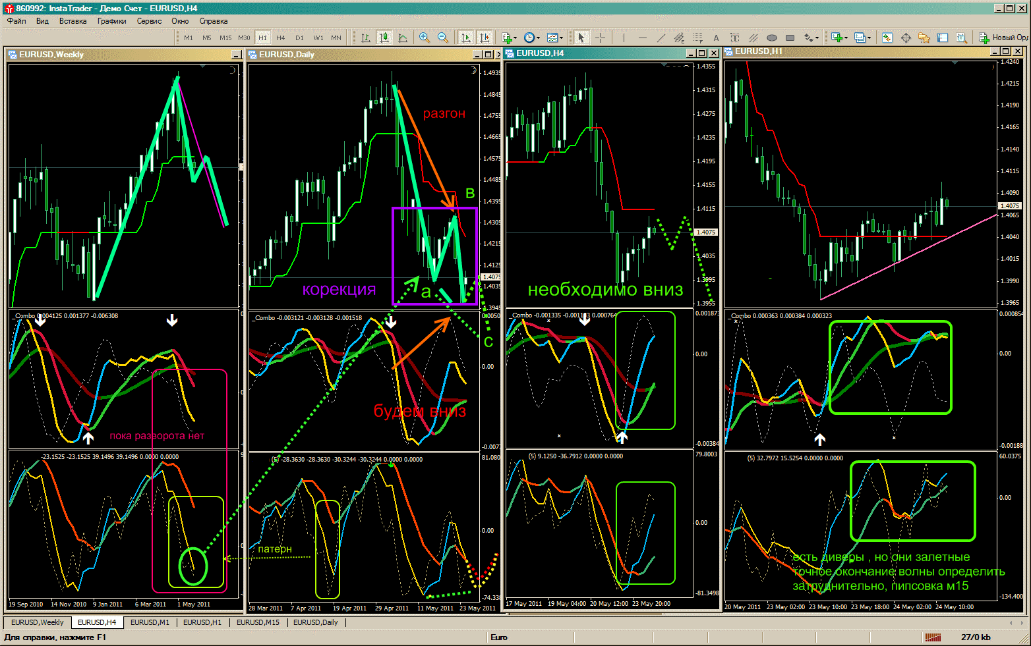The image size is (1031, 646).
Task: Draw a horizontal line
Action: point(643,38)
